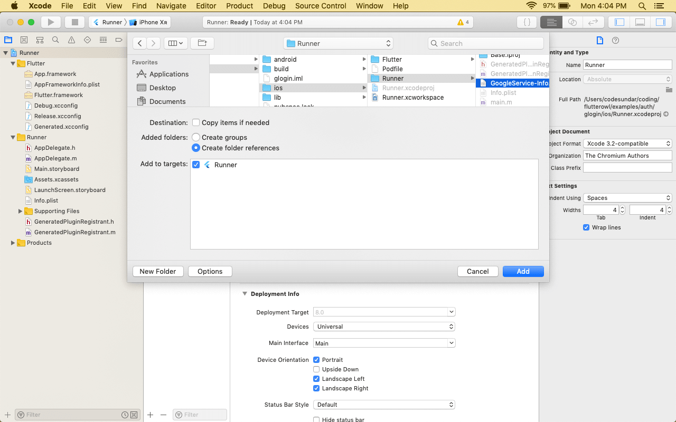Uncheck Landscape Left orientation
This screenshot has width=676, height=422.
(316, 379)
